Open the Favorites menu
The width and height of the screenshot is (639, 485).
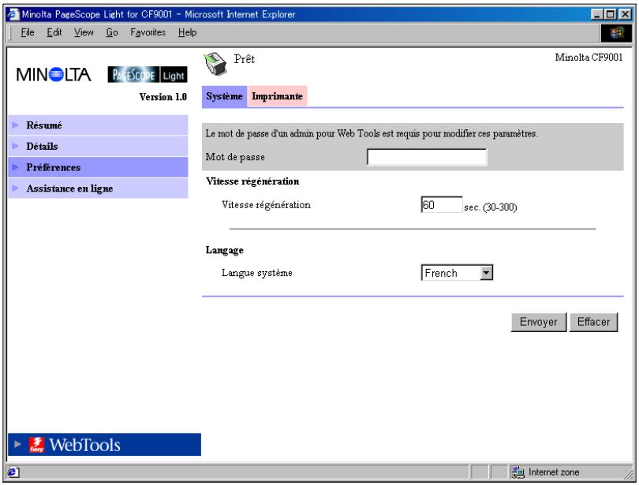tap(148, 32)
